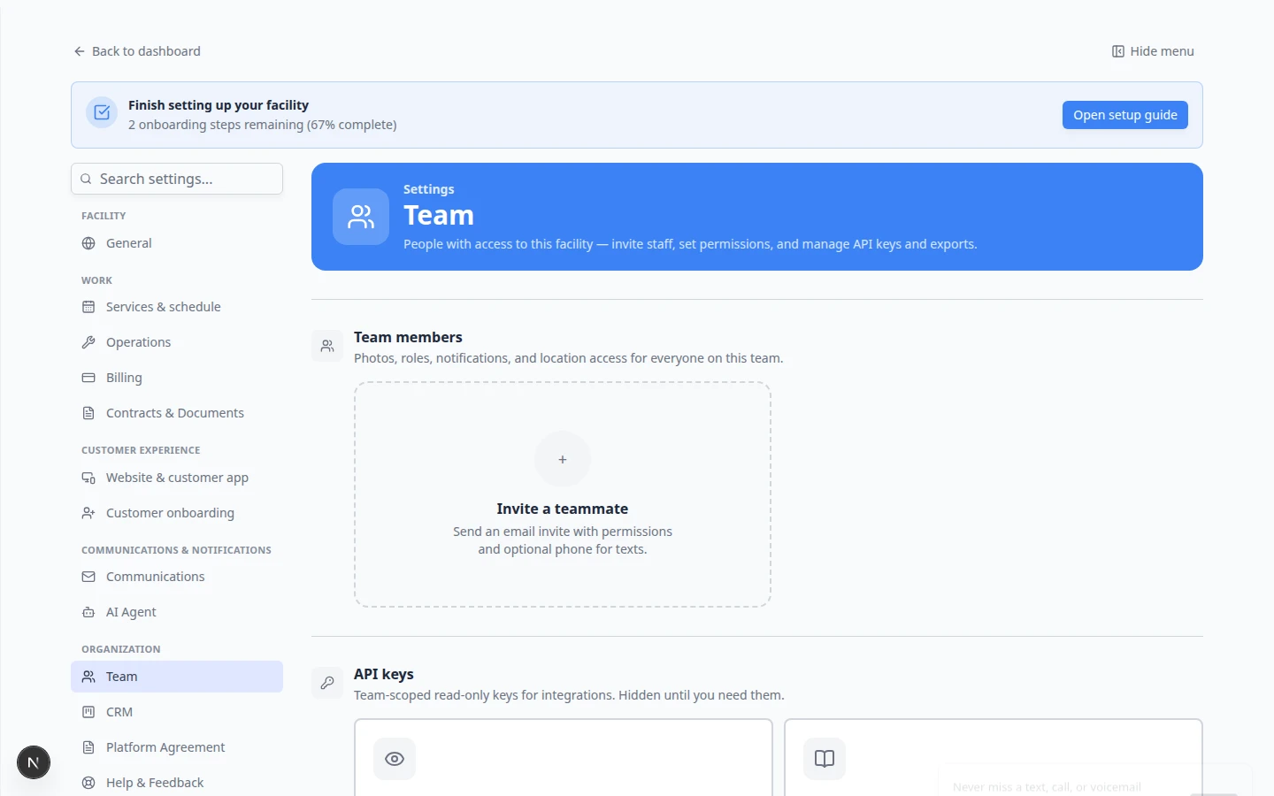This screenshot has height=796, width=1274.
Task: Focus the Search settings field
Action: (x=177, y=179)
